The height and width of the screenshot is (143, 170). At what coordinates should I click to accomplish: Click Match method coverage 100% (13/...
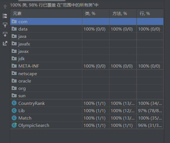123,118
